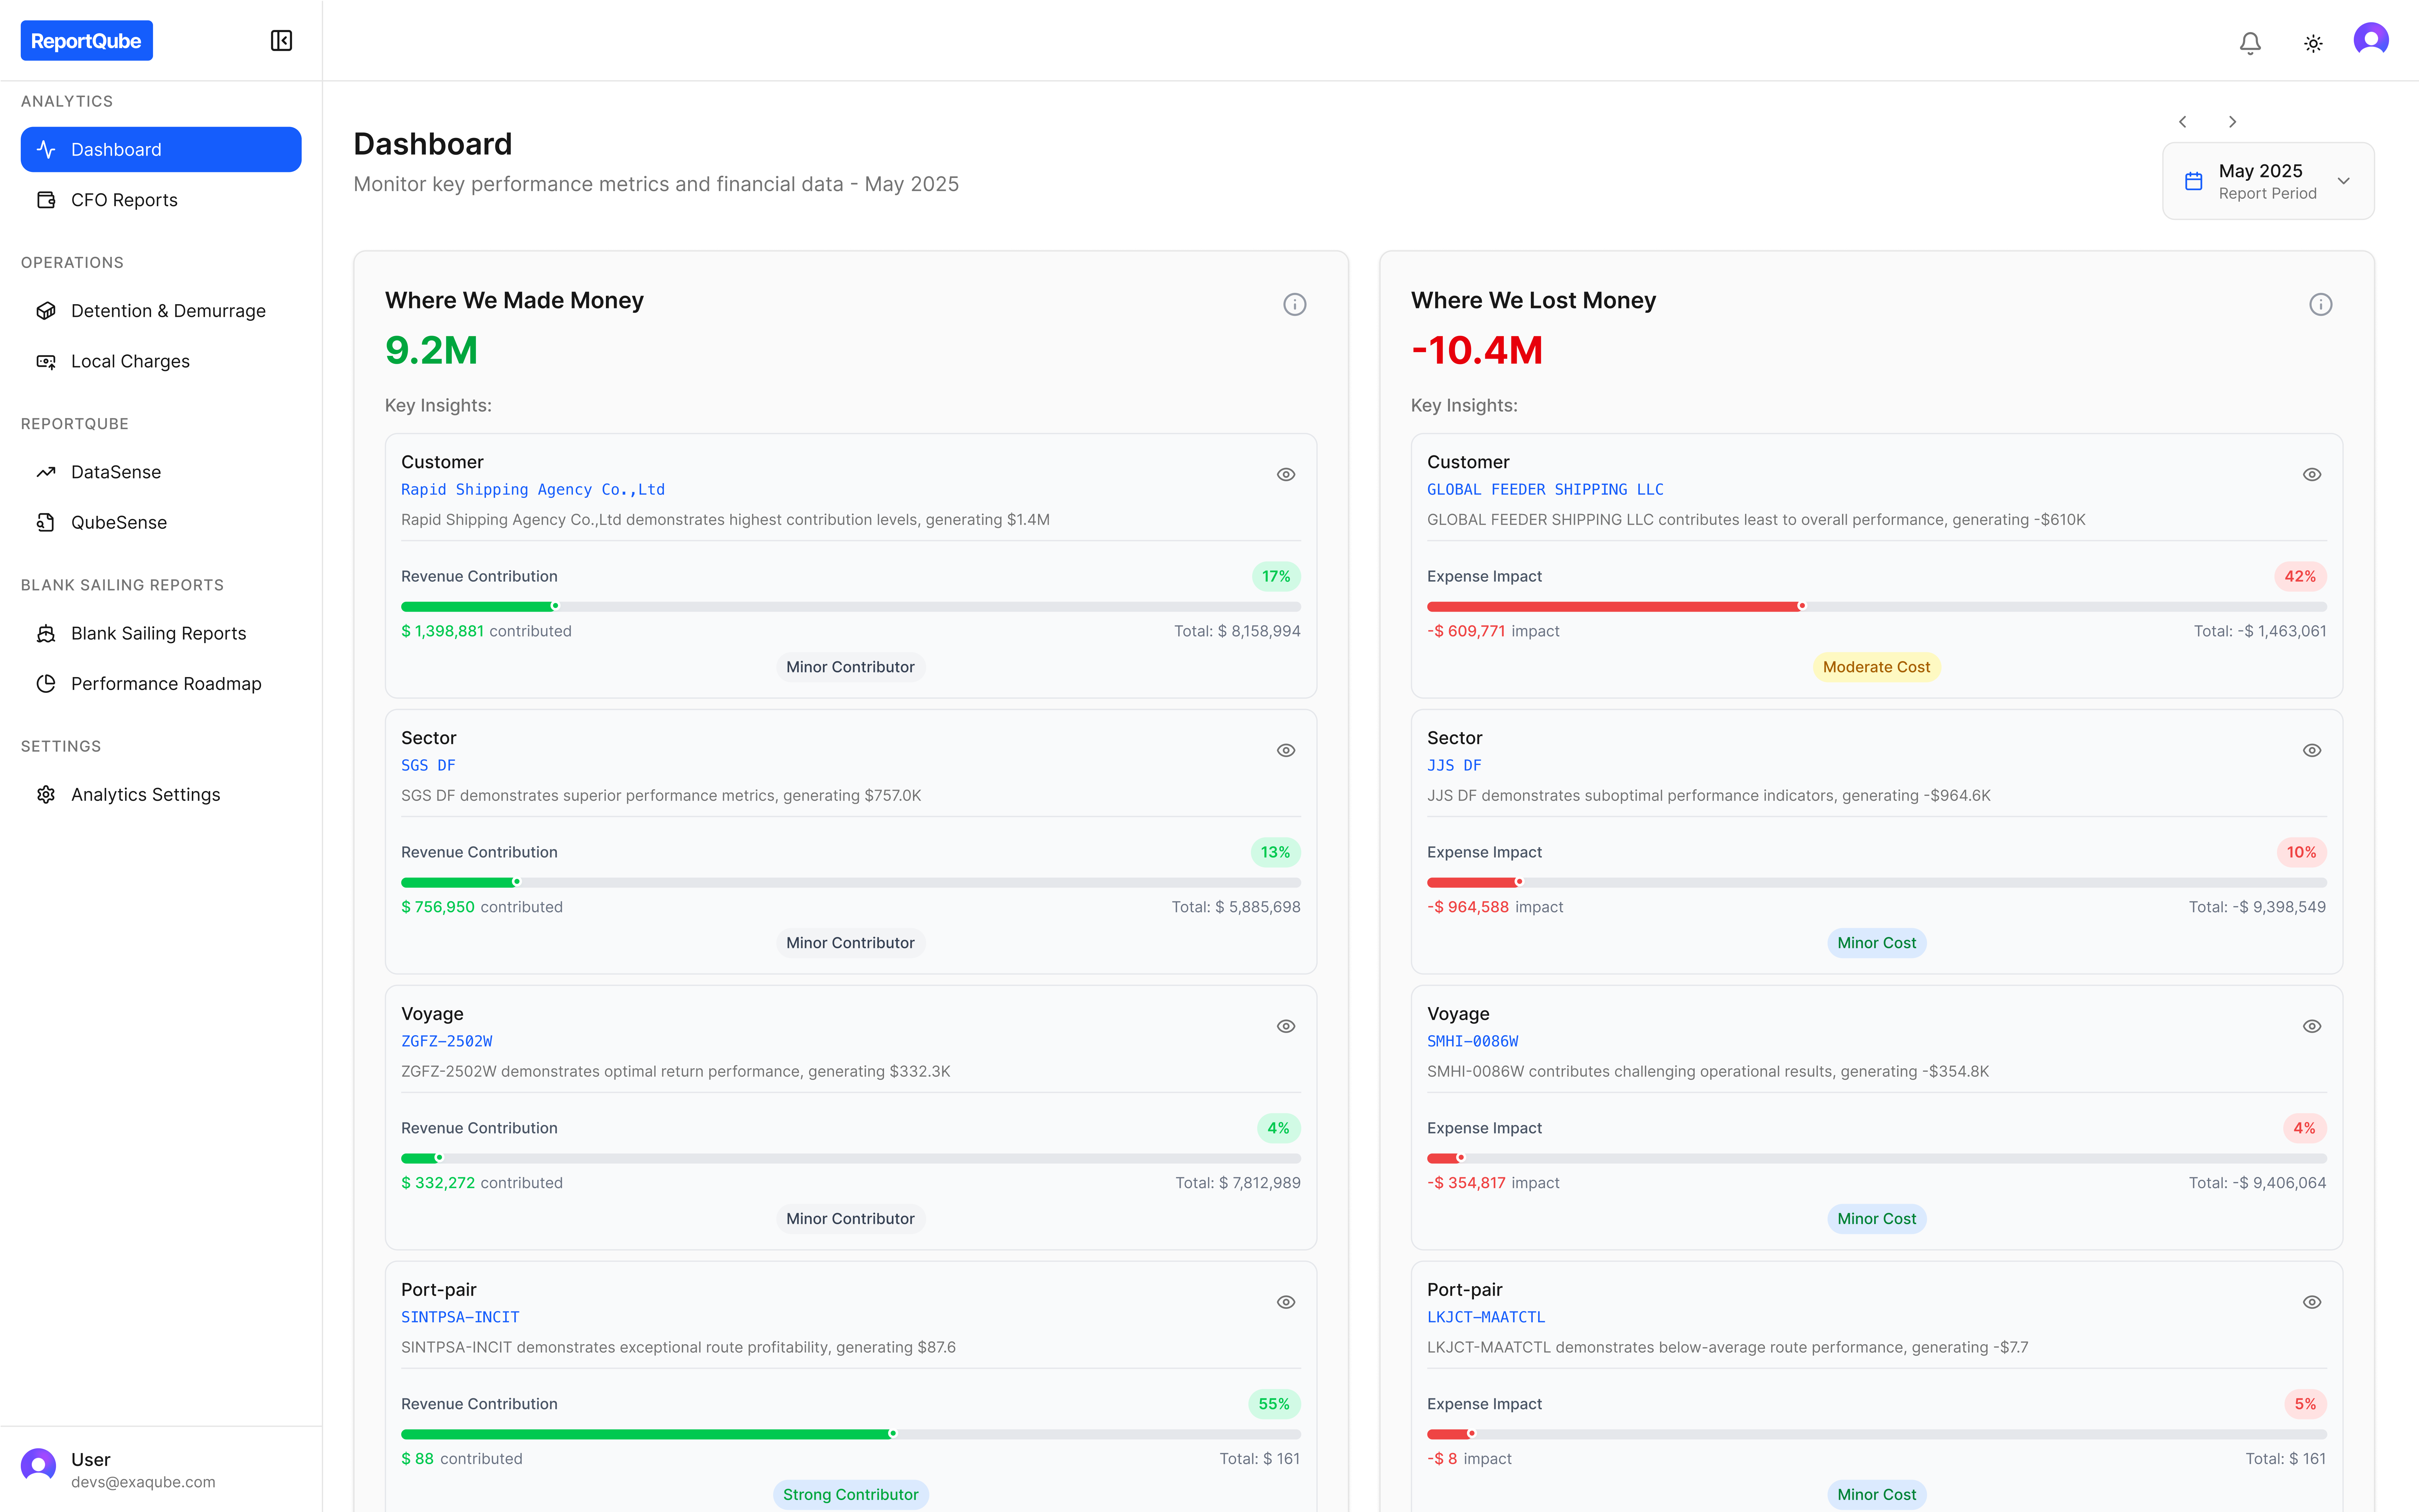Click the 55% SINTPSA-INCIT contribution bar
This screenshot has height=1512, width=2419.
851,1434
